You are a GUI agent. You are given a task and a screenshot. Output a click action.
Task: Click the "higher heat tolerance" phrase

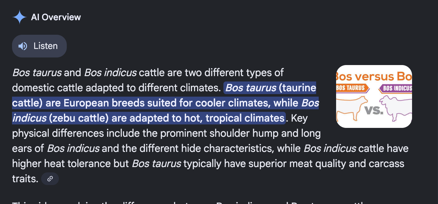[61, 164]
